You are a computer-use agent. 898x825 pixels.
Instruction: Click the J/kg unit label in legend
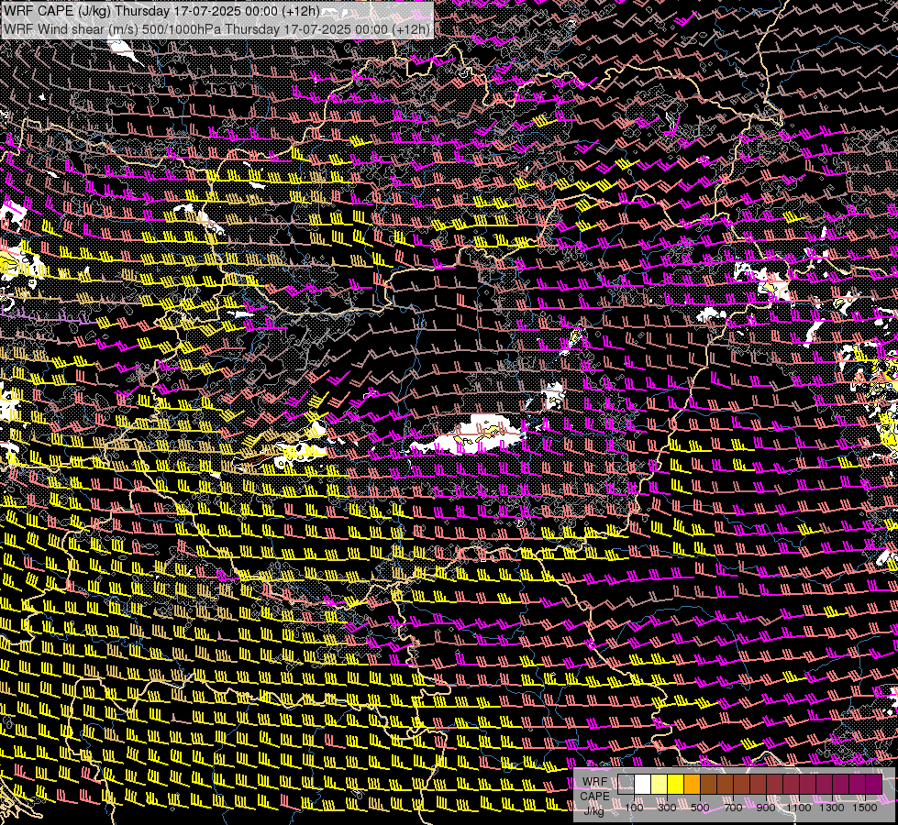click(x=593, y=810)
